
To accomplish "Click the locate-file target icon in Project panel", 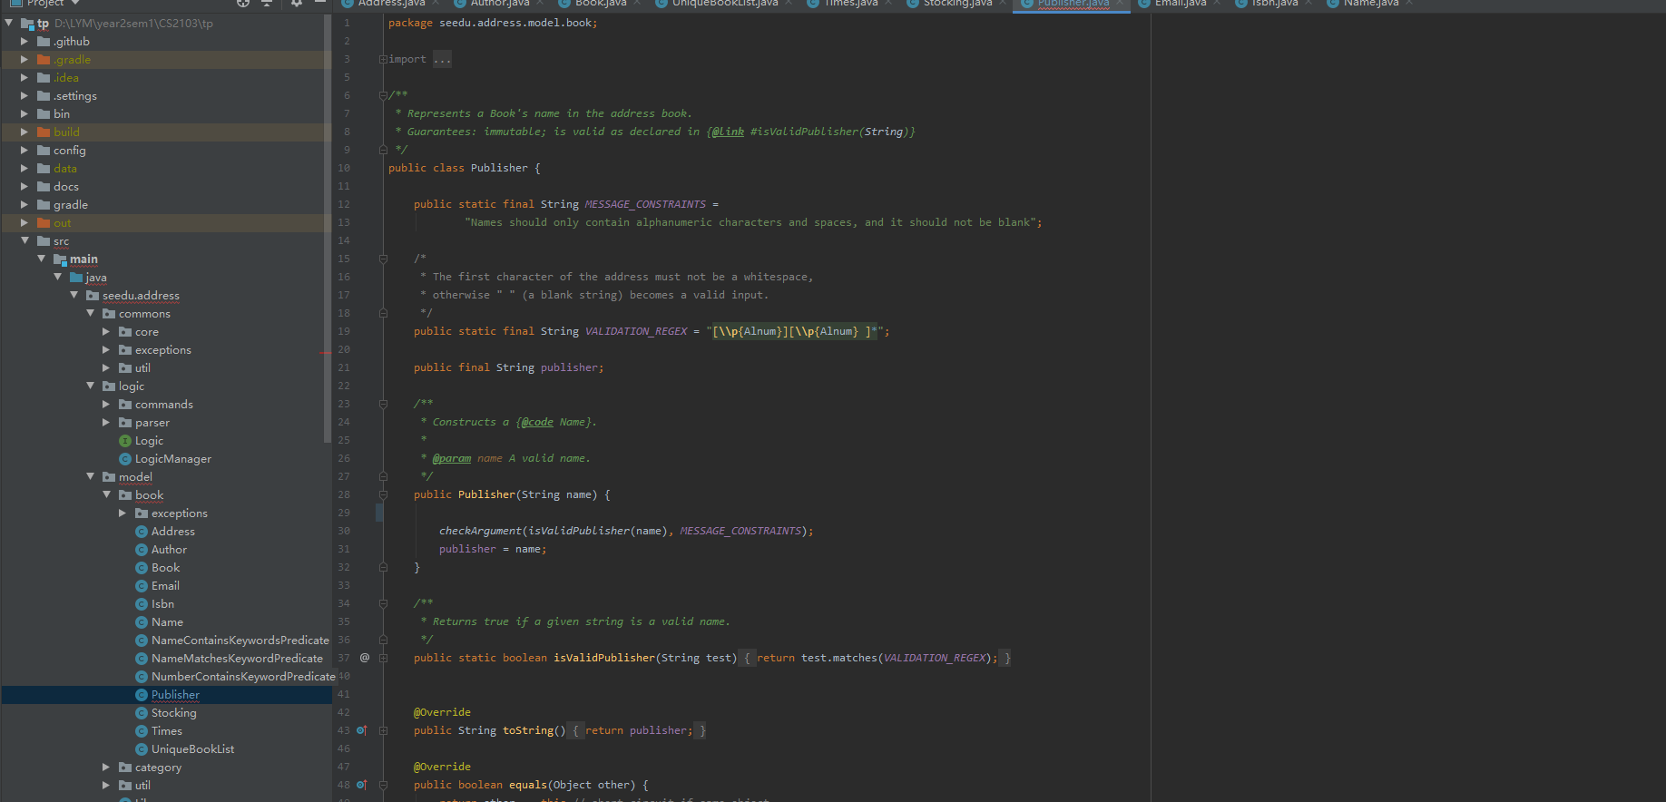I will tap(242, 4).
